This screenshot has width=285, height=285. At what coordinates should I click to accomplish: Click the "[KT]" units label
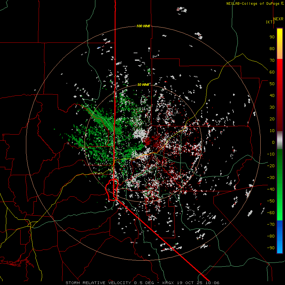[x=270, y=22]
